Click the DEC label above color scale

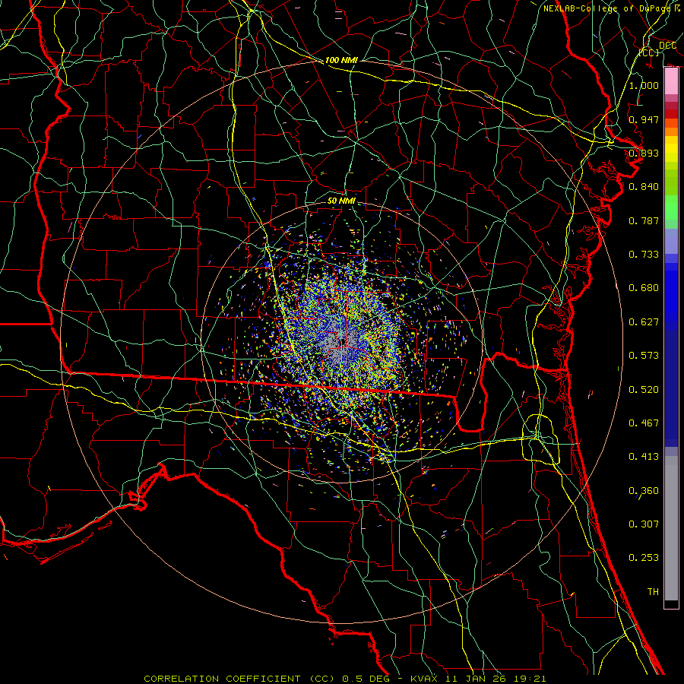click(667, 45)
